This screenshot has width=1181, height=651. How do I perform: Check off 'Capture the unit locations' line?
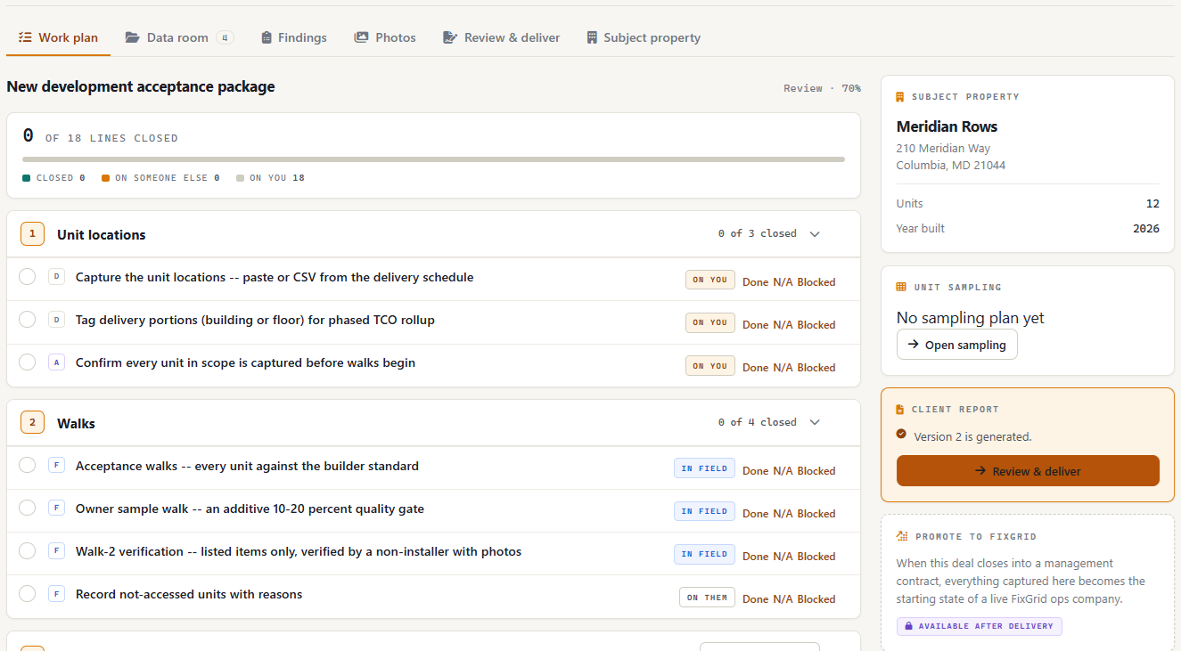pos(27,277)
